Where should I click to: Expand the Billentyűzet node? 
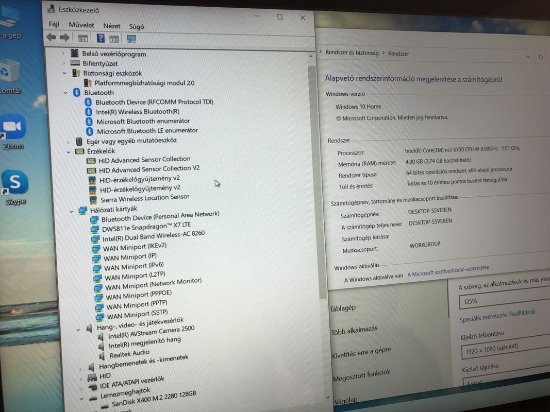coord(63,63)
